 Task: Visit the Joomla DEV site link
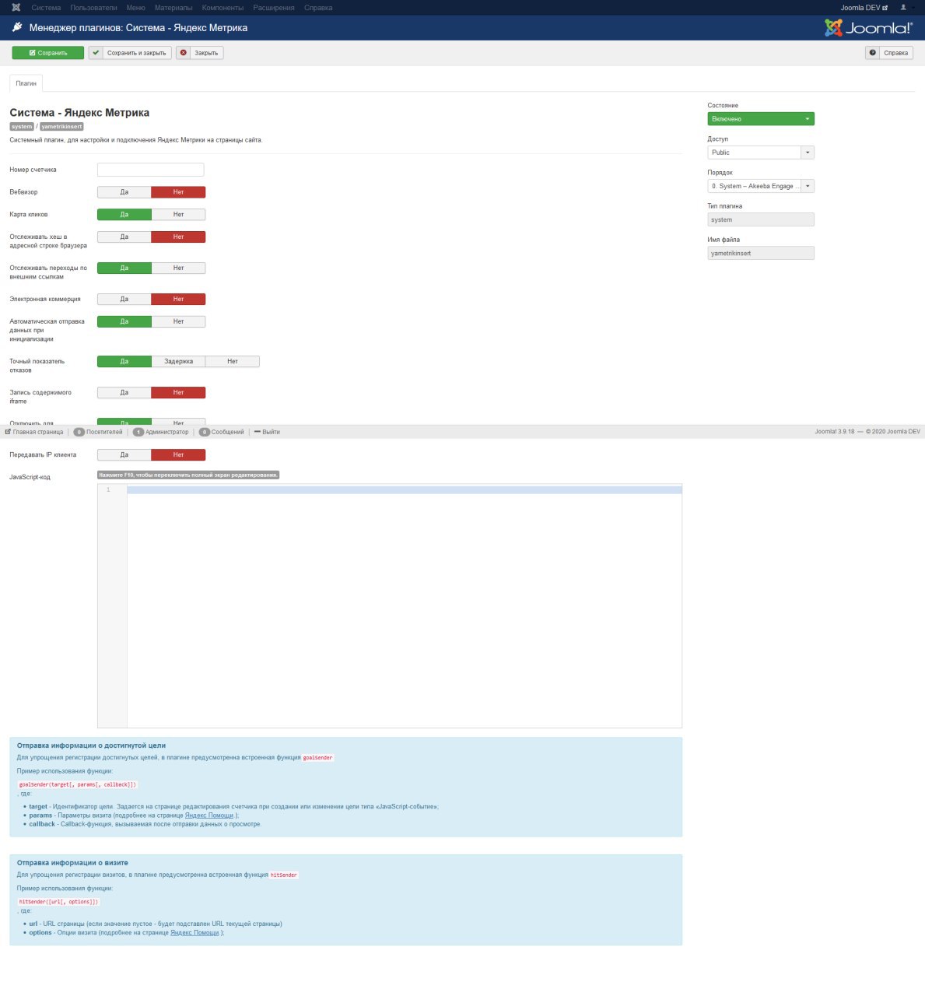(x=864, y=8)
